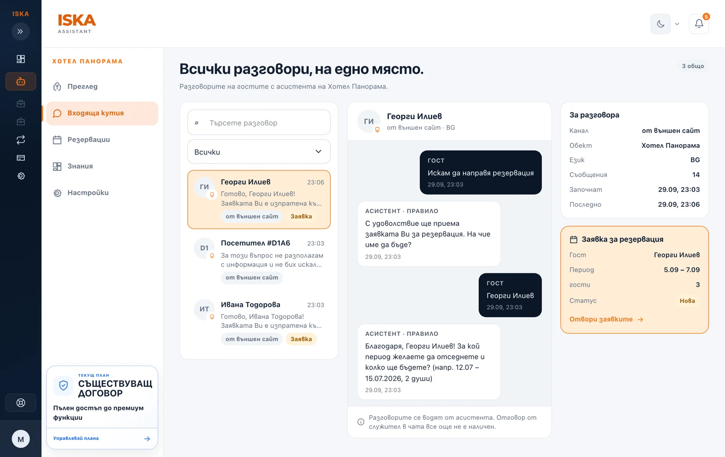Viewport: 725px width, 457px height.
Task: Click the Хотел Панорама value beside Обект
Action: pyautogui.click(x=671, y=146)
